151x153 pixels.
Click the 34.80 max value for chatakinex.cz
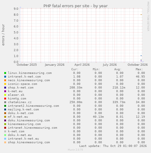(x=140, y=102)
